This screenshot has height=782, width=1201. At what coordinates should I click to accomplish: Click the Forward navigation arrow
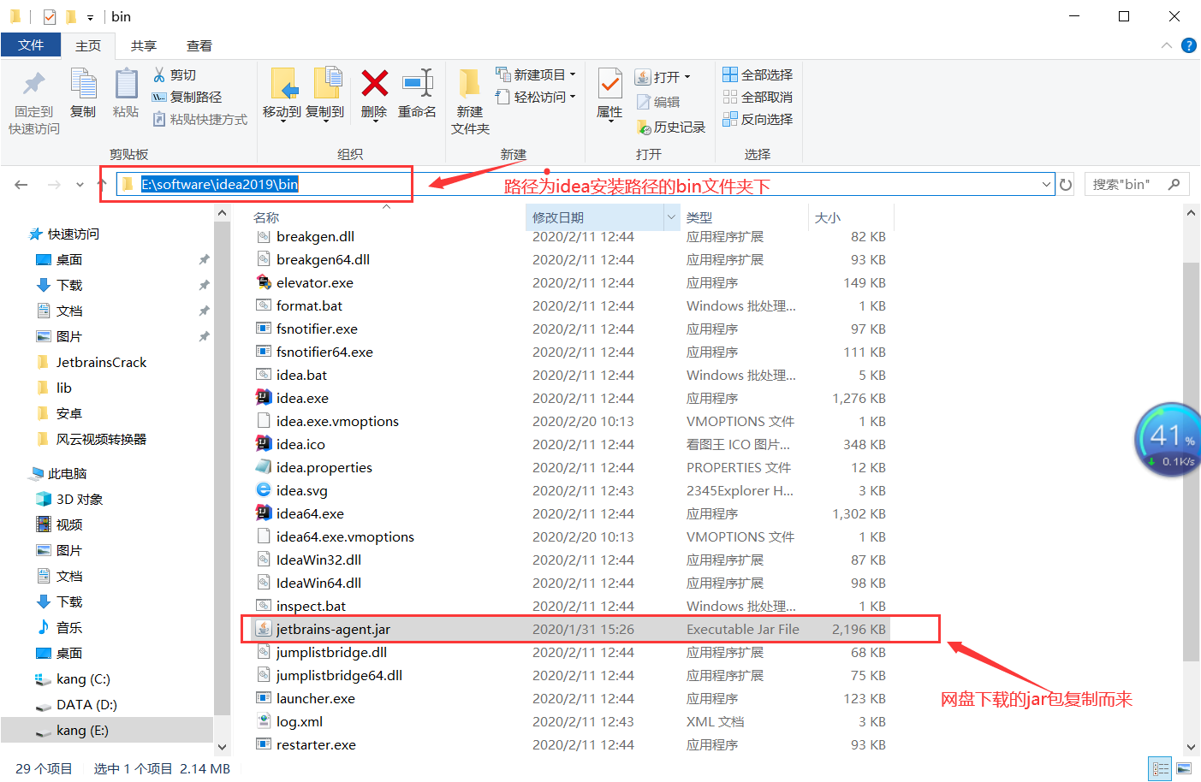pyautogui.click(x=54, y=184)
